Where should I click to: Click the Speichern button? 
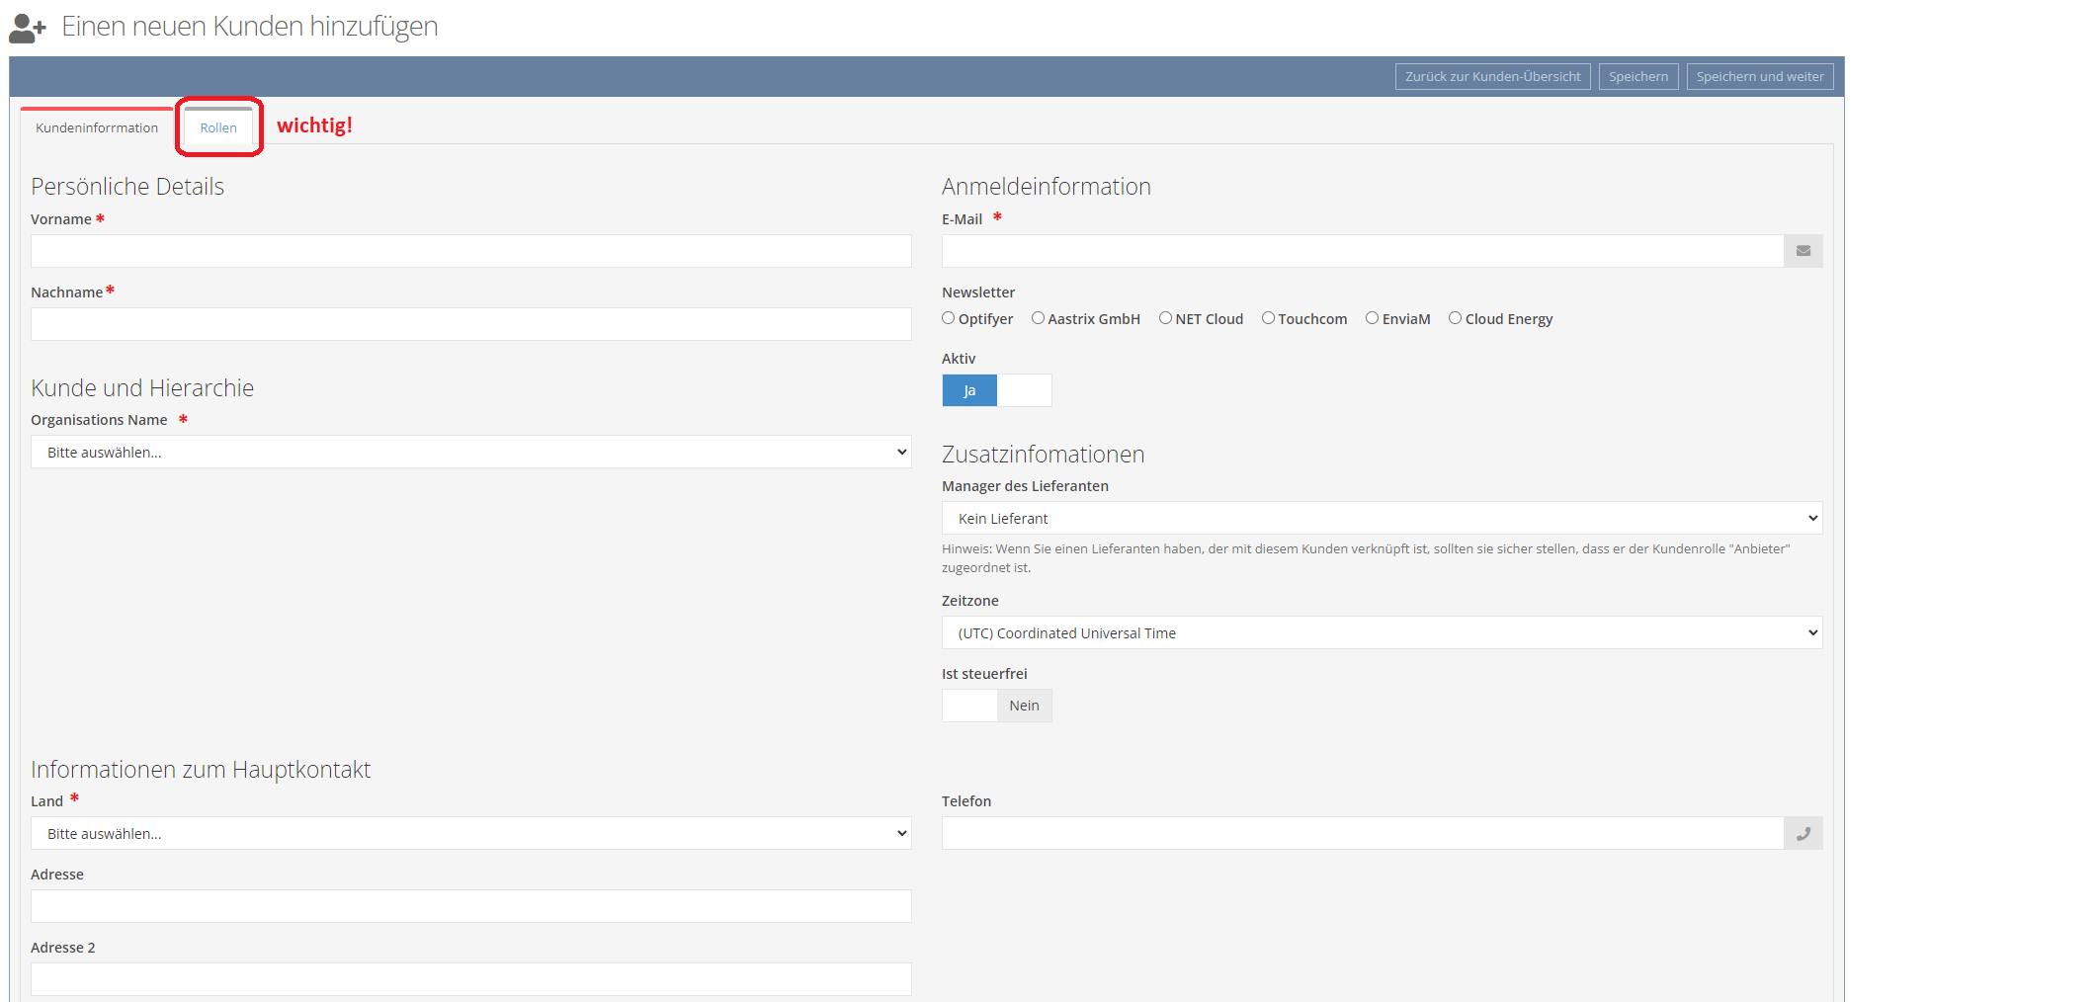(1637, 77)
